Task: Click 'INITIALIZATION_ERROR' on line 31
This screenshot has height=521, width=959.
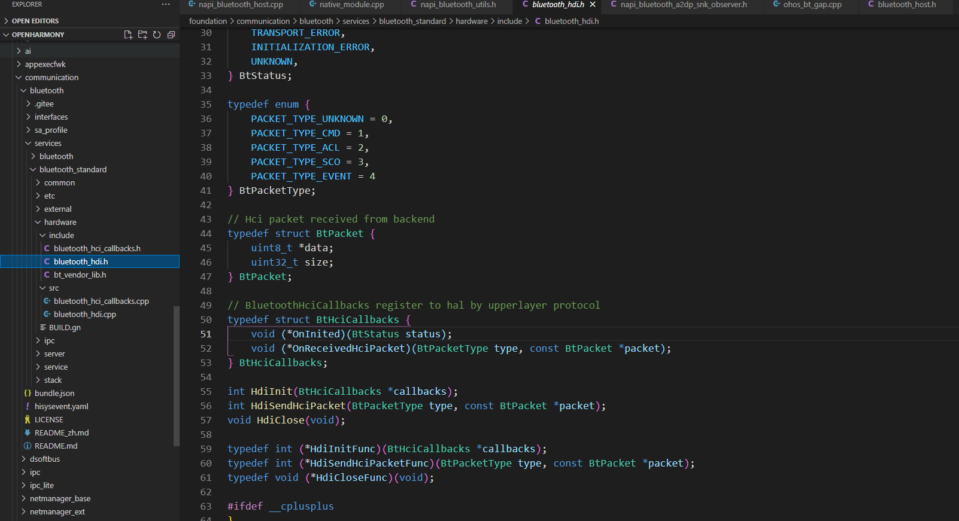Action: point(310,47)
